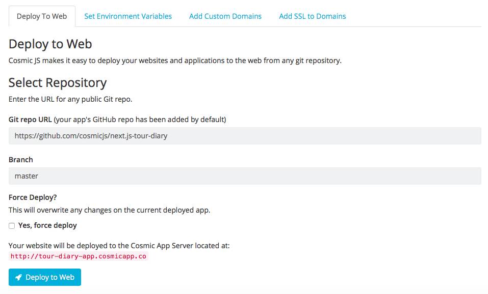Click the Cosmic JS description sentence
This screenshot has height=294, width=488.
(x=175, y=61)
